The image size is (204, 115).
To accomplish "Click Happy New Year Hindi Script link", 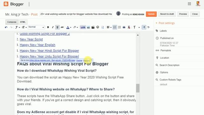I will coord(49,50).
